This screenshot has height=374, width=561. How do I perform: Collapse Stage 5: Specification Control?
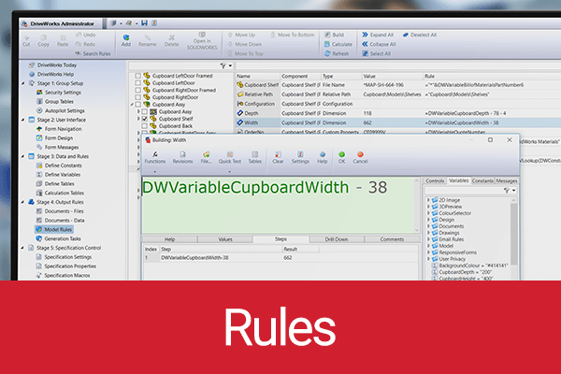[x=23, y=248]
